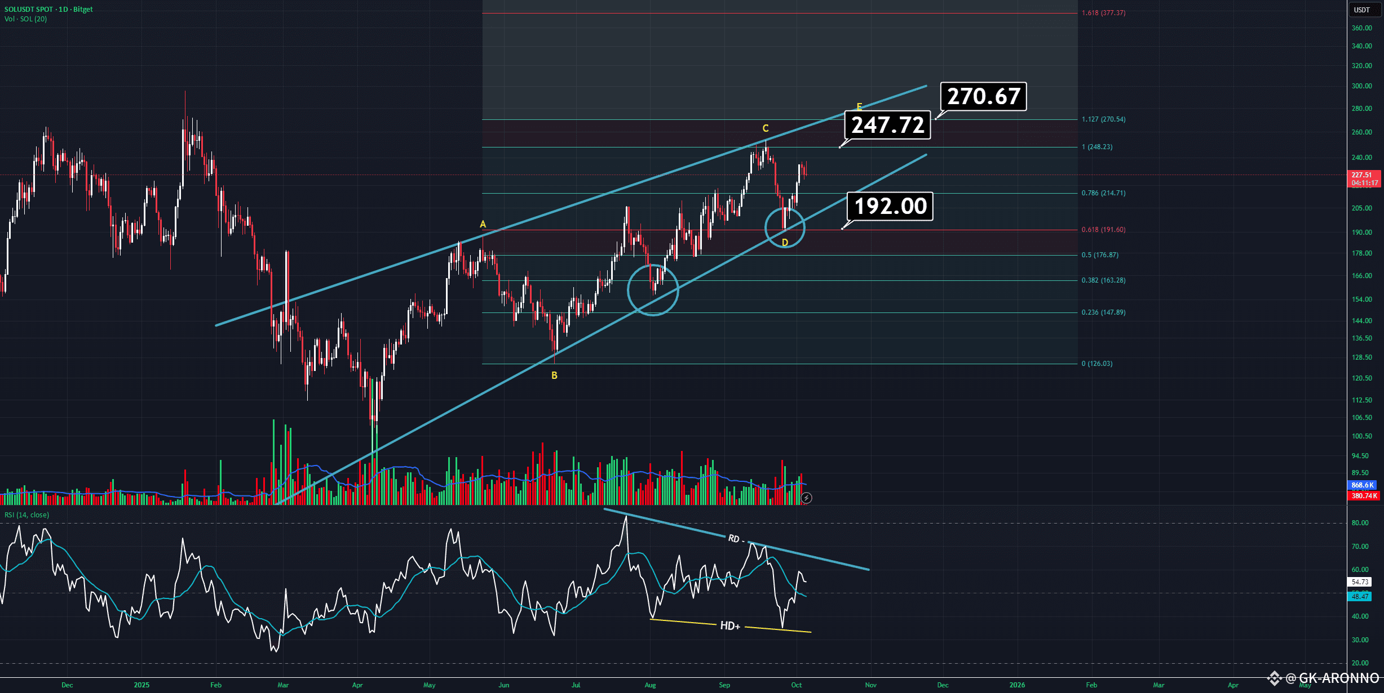
Task: Click the 1.618 (377.37) Fibonacci level label
Action: click(1103, 13)
